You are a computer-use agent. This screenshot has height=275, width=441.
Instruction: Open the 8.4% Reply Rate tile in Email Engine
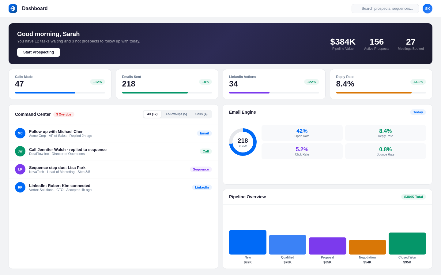click(x=386, y=133)
